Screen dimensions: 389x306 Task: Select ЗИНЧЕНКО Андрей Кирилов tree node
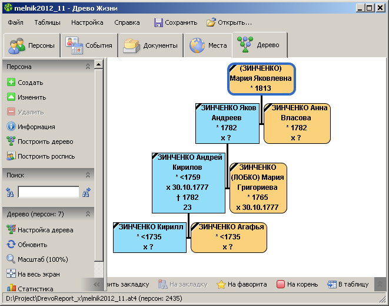pos(190,182)
